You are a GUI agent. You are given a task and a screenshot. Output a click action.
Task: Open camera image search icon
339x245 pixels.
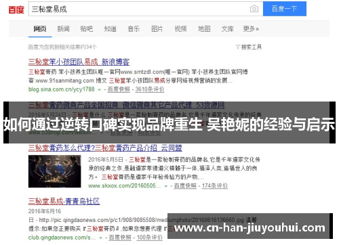(254, 9)
